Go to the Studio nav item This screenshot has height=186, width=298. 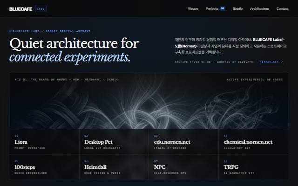tap(237, 9)
